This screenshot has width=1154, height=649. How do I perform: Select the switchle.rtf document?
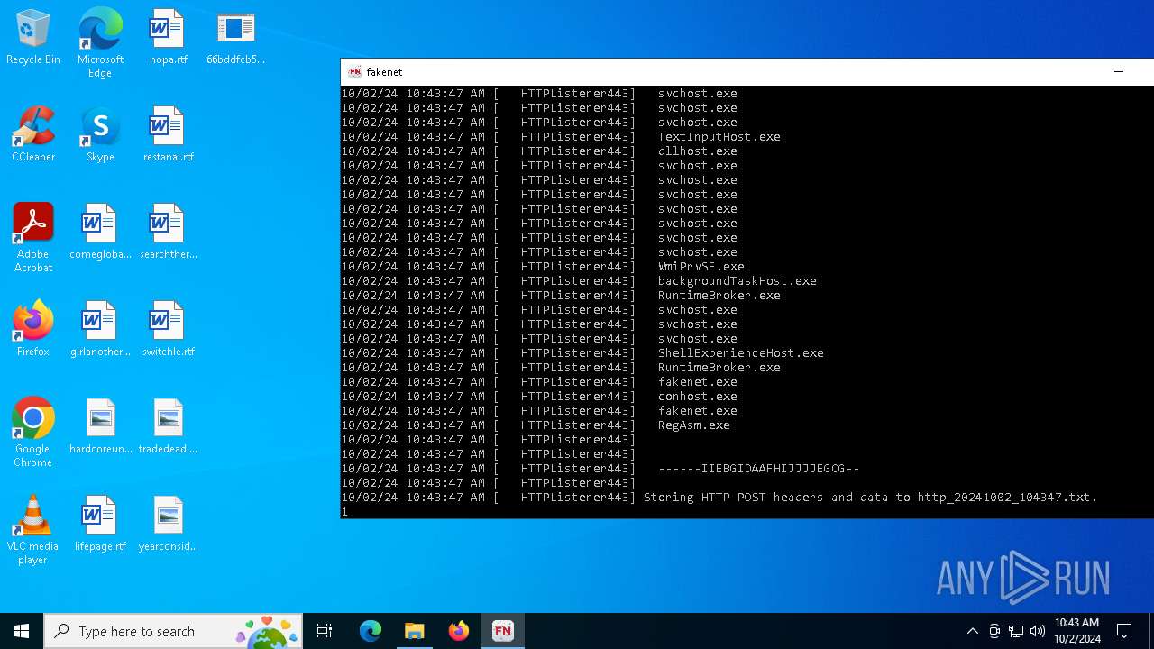coord(168,330)
